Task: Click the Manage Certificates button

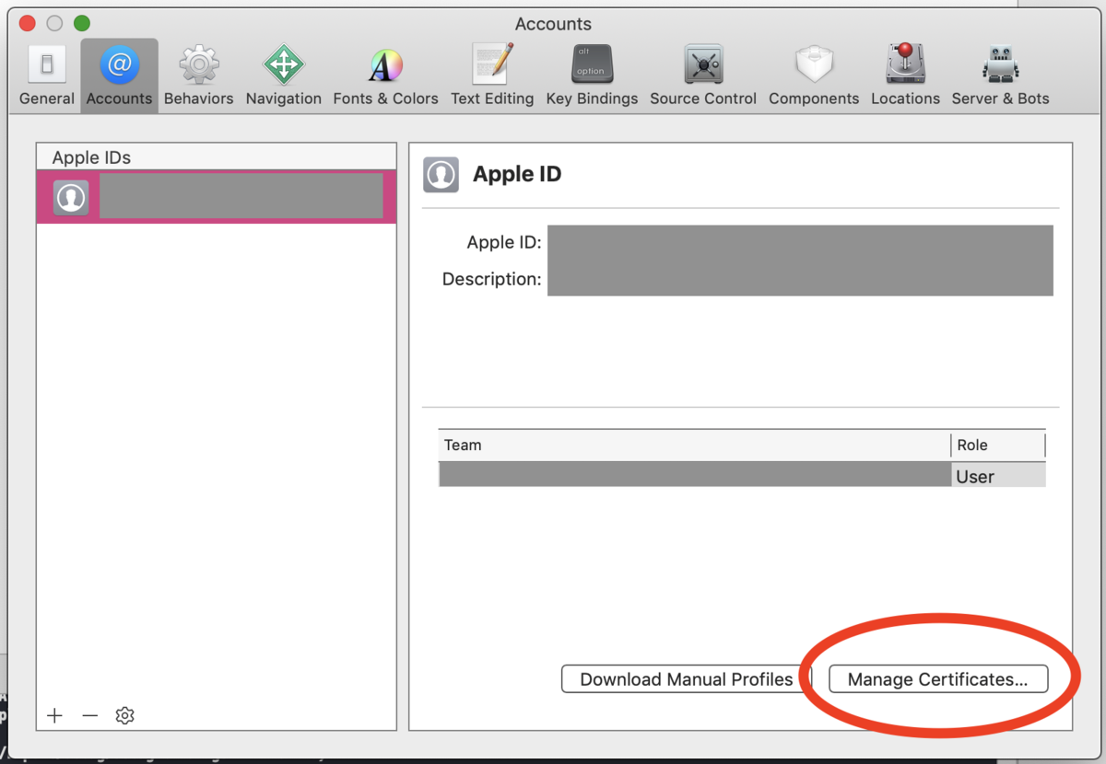Action: [938, 679]
